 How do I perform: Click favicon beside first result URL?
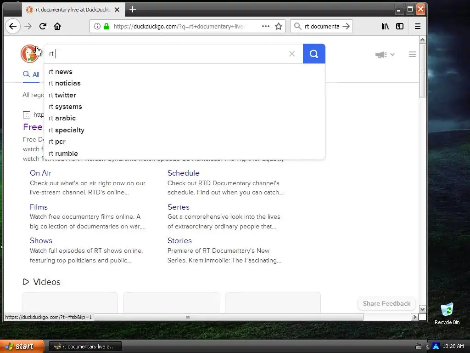tap(27, 114)
